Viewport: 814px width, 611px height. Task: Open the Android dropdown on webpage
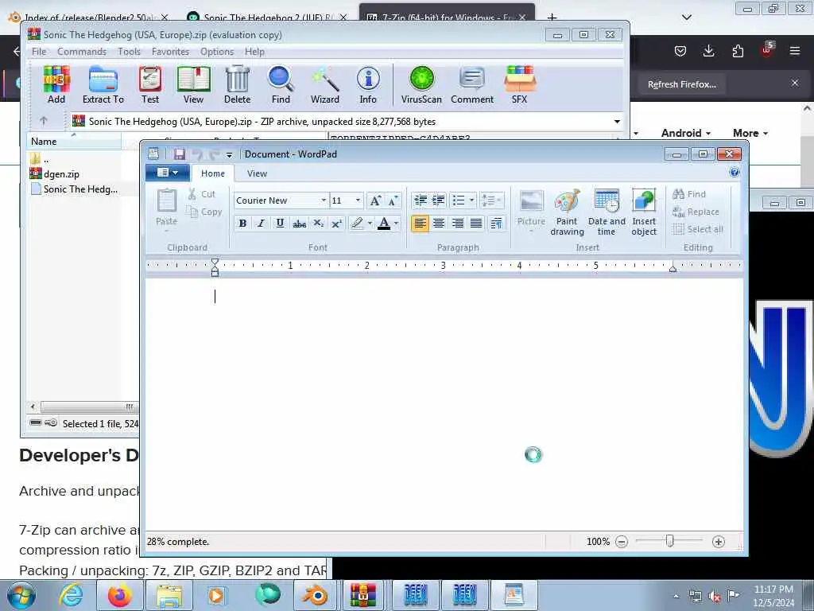(x=686, y=133)
